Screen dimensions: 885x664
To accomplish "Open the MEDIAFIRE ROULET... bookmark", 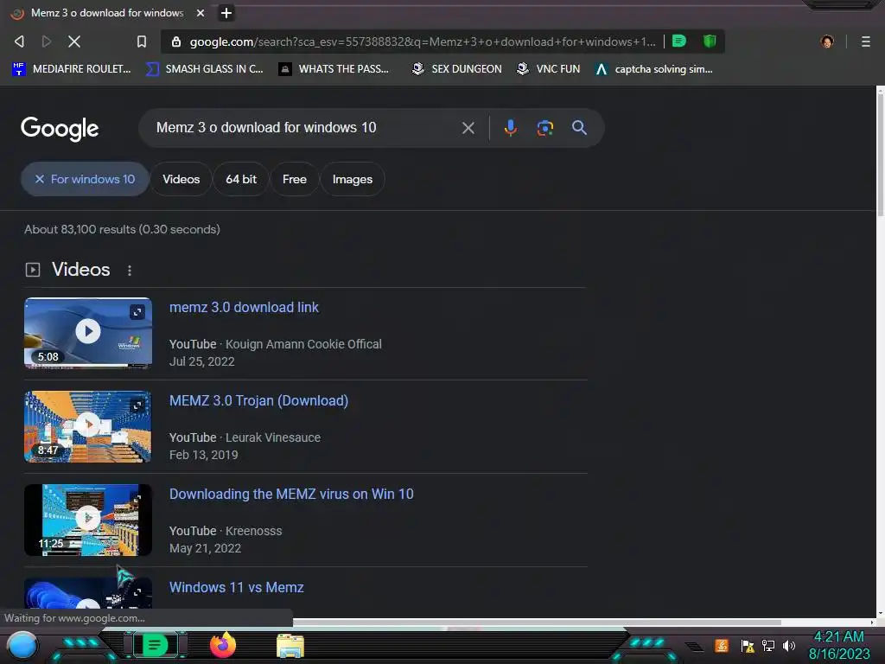I will pyautogui.click(x=71, y=69).
